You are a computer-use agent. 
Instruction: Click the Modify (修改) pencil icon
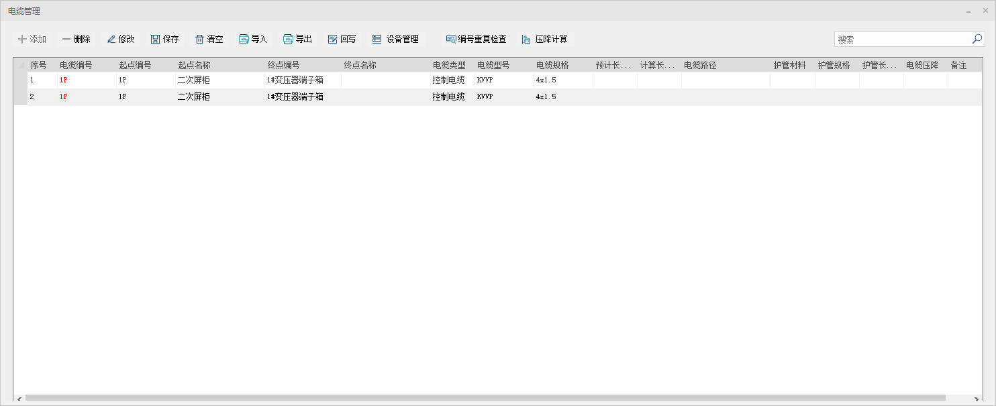[x=111, y=40]
